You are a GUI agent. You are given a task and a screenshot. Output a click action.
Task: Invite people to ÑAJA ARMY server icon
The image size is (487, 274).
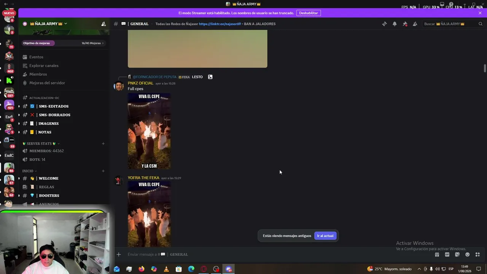[103, 24]
